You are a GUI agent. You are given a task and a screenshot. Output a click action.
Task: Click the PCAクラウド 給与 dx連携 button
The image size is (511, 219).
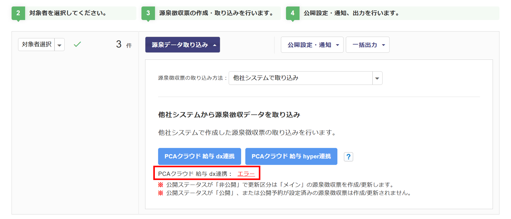pos(200,156)
